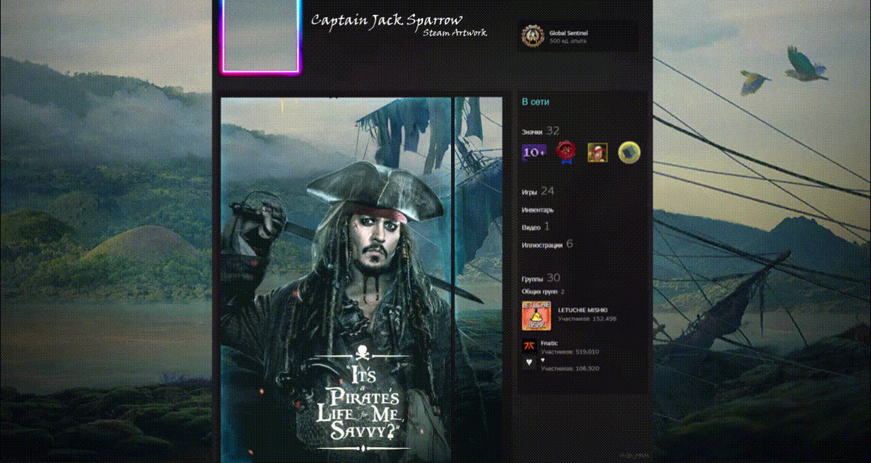Click the Участников: 106,920 member count
The height and width of the screenshot is (463, 871).
click(570, 369)
